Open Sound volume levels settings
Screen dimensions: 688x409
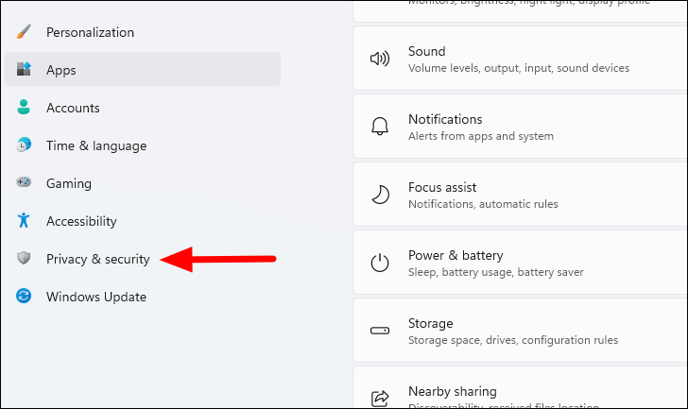(520, 59)
